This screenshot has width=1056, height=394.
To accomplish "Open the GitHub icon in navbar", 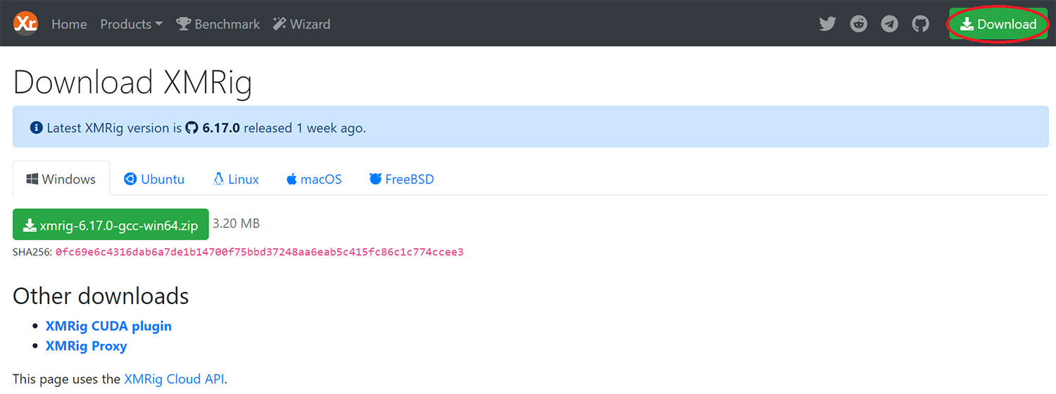I will click(921, 24).
